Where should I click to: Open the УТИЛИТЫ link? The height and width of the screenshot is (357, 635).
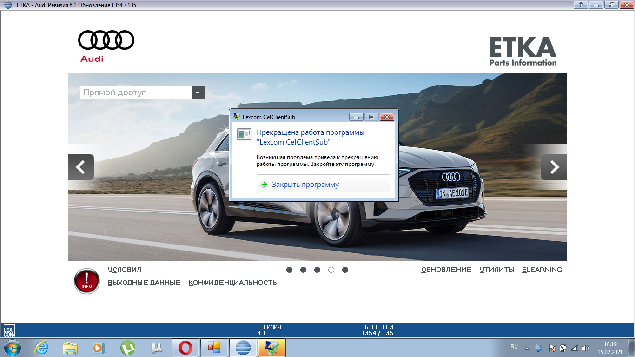click(497, 270)
